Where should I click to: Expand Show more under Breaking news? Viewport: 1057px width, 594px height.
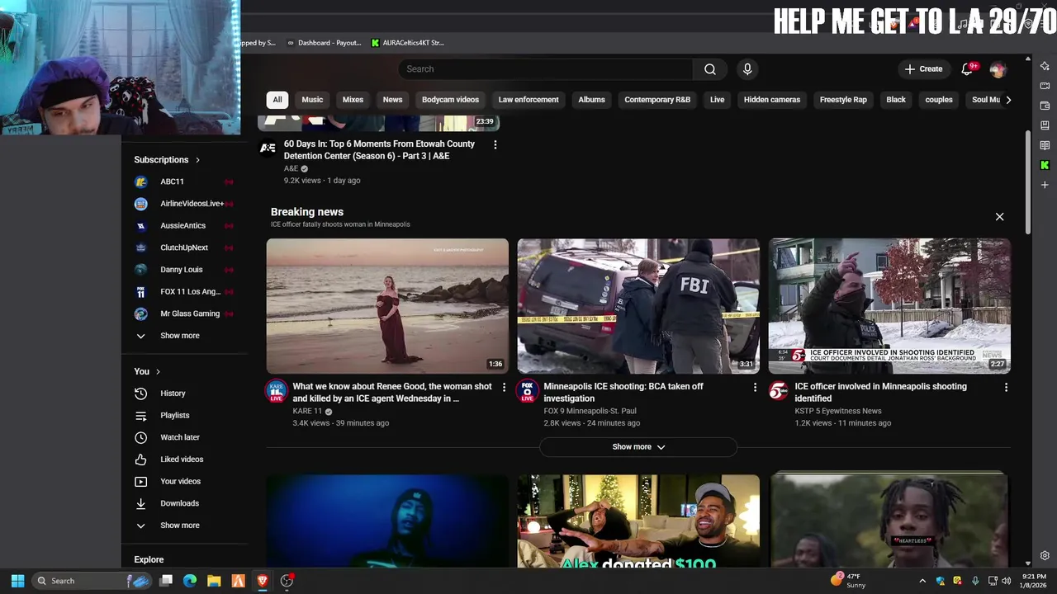pyautogui.click(x=638, y=447)
